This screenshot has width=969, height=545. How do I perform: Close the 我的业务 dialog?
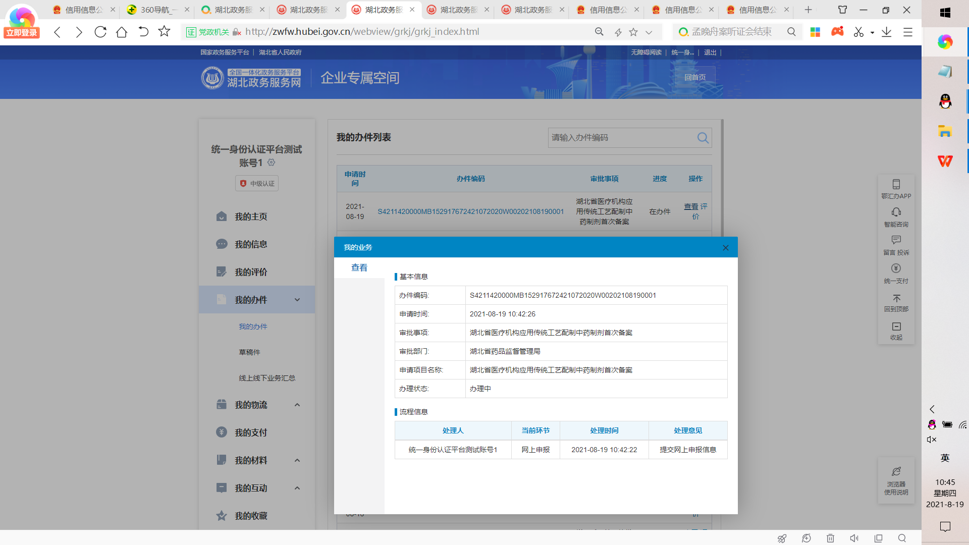(x=725, y=248)
